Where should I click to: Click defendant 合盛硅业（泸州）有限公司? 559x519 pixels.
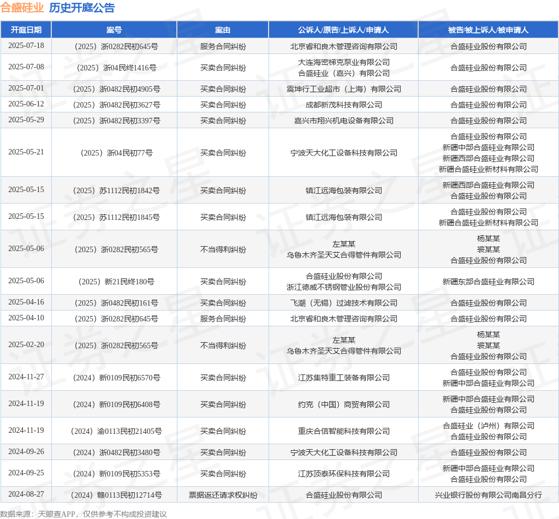pyautogui.click(x=488, y=426)
